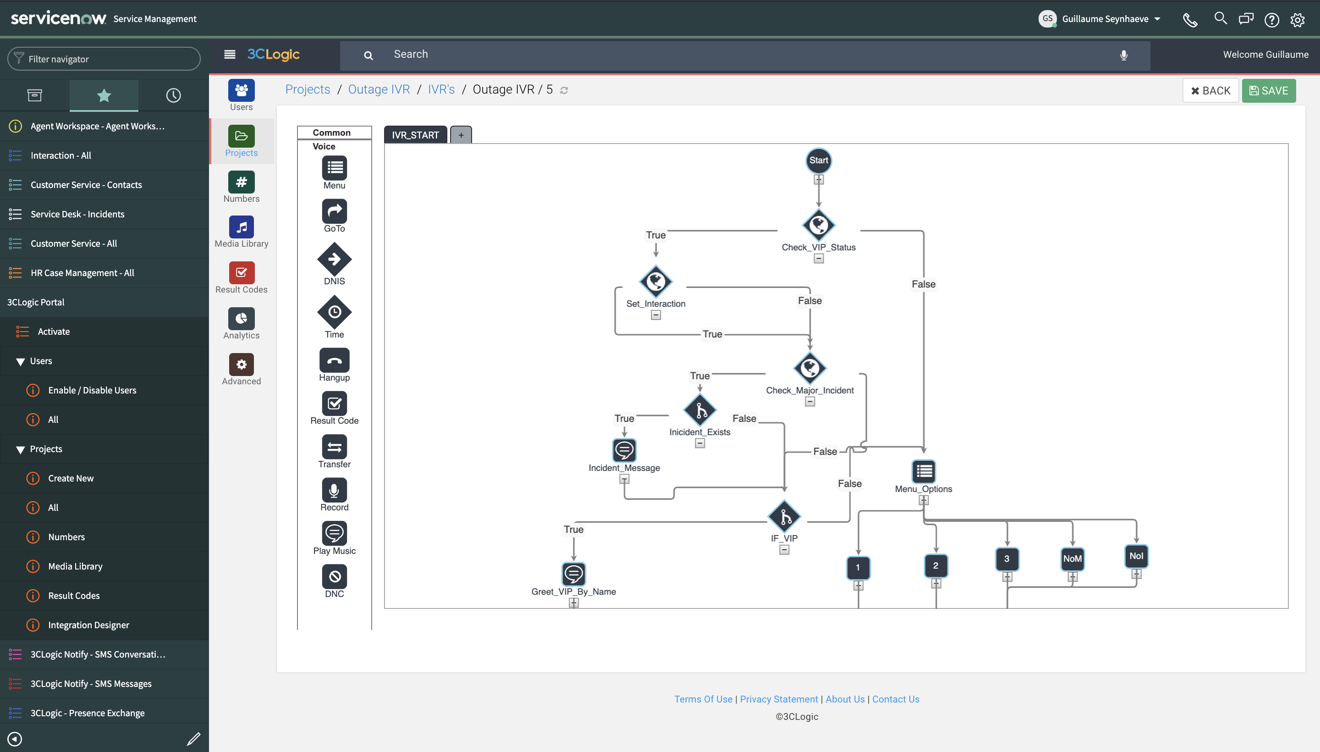
Task: Click the Transfer node icon in sidebar
Action: click(x=334, y=446)
